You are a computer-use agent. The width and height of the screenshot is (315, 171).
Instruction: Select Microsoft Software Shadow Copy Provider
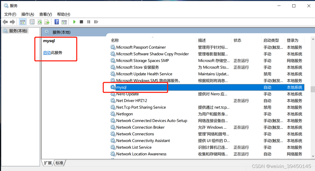tap(153, 54)
